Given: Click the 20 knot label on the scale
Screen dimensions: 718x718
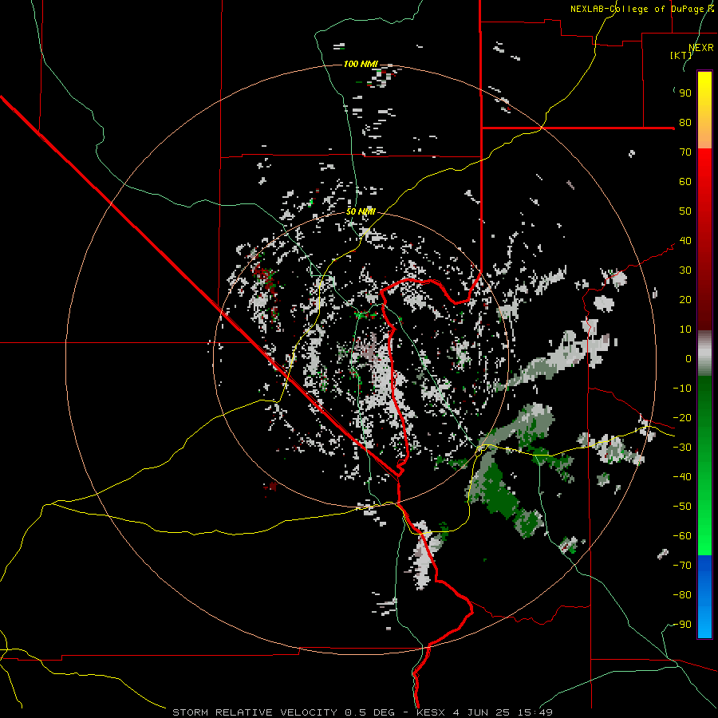Looking at the screenshot, I should click(x=685, y=300).
